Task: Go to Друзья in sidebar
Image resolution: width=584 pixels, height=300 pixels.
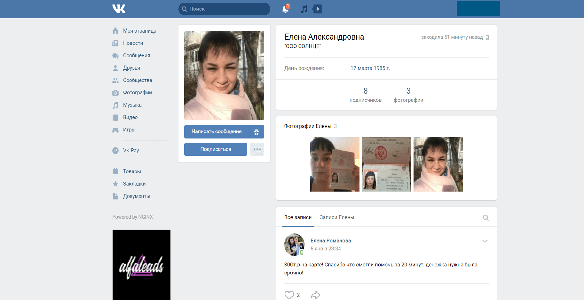Action: (x=131, y=68)
